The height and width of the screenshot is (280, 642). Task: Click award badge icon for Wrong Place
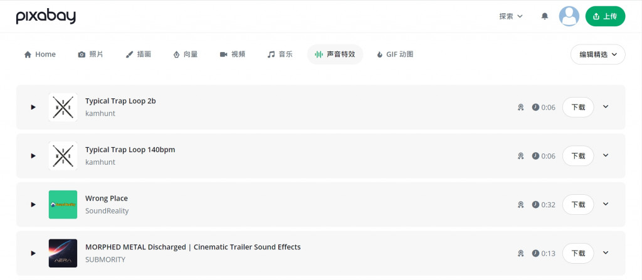coord(520,205)
